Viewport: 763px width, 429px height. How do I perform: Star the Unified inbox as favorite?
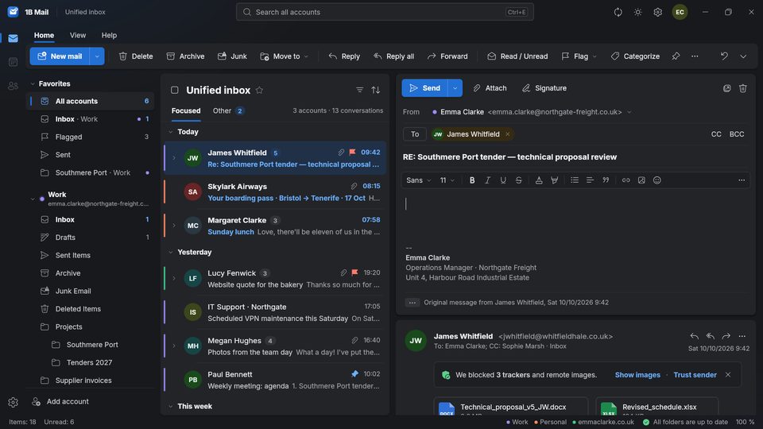click(259, 90)
